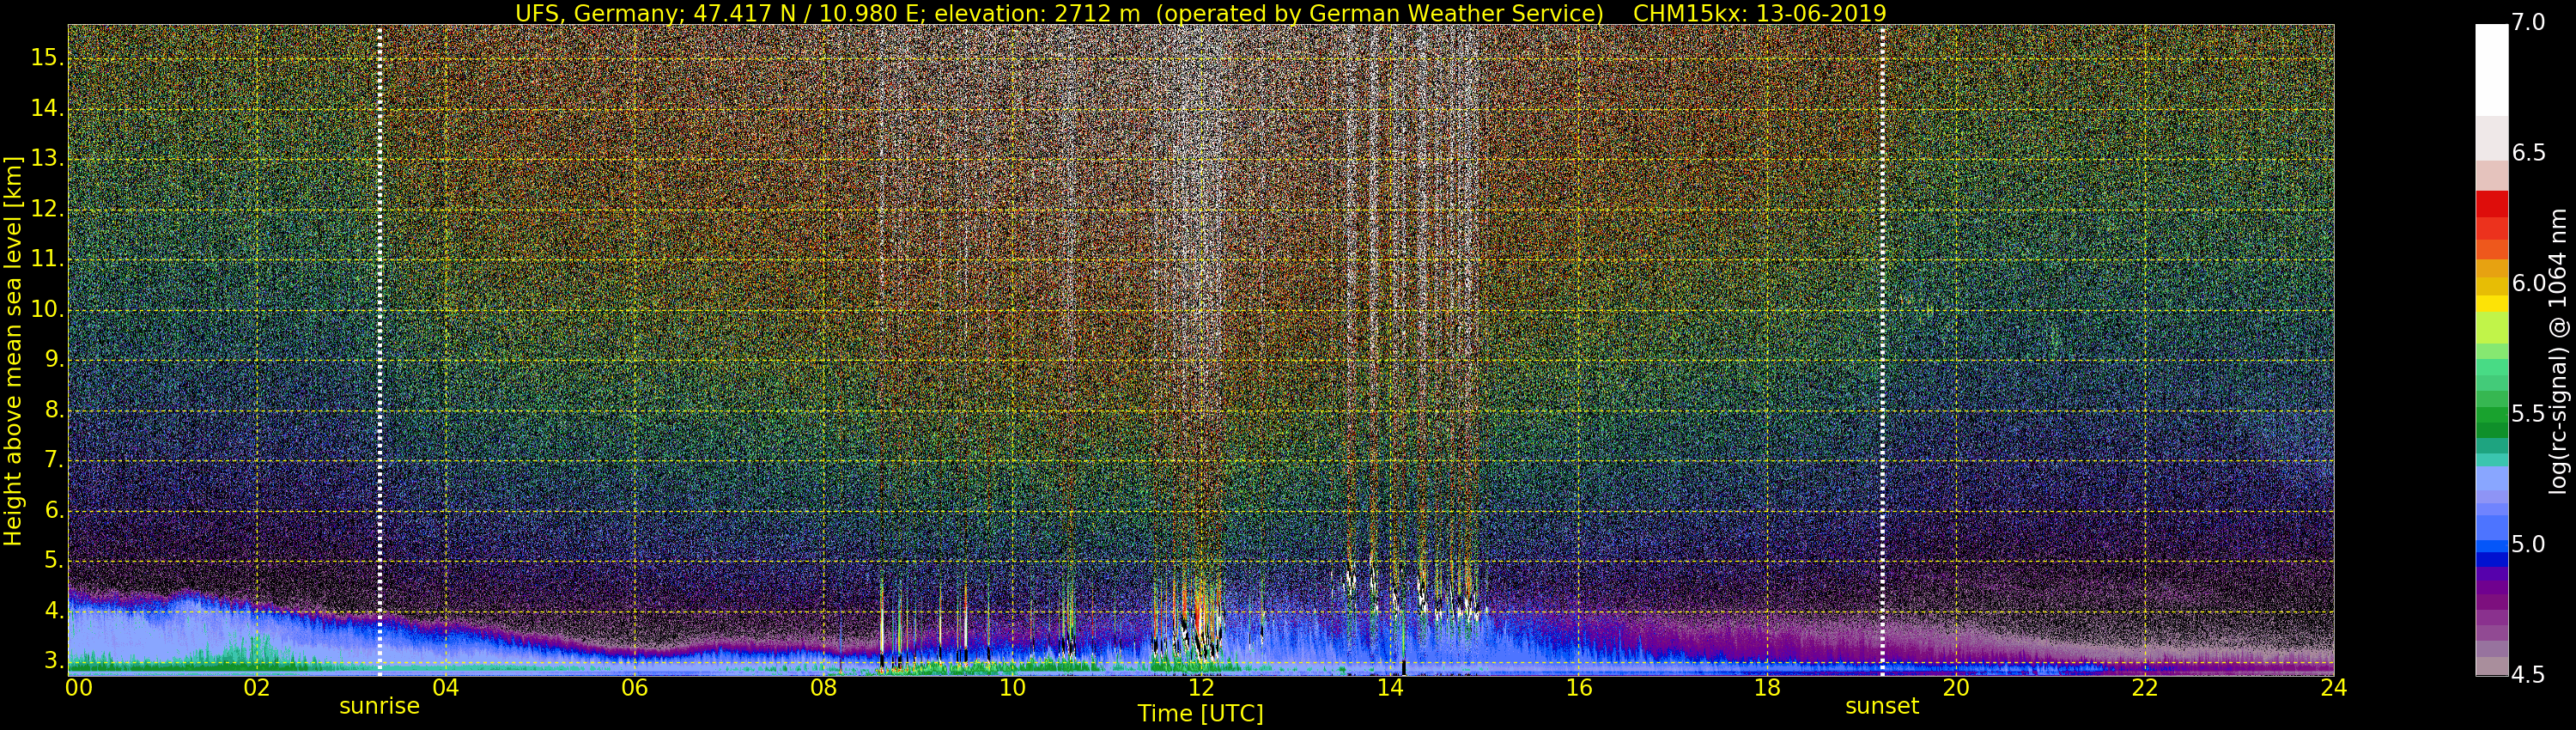Select the "CHM15kx: 13-06-2019" label

coord(1759,13)
